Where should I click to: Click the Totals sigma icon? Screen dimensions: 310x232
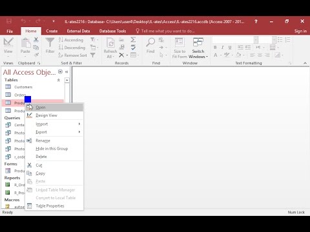(x=133, y=39)
